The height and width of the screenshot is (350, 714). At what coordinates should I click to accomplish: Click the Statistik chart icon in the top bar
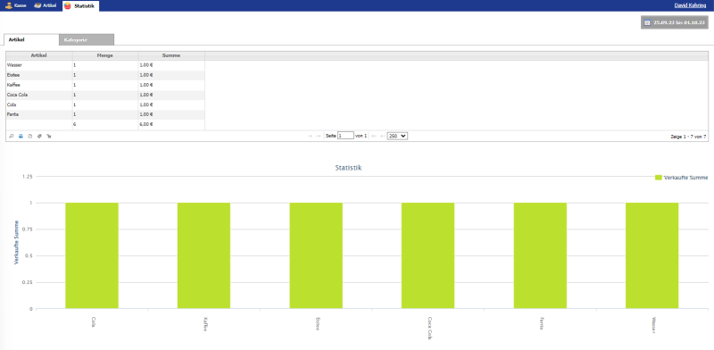pos(68,6)
